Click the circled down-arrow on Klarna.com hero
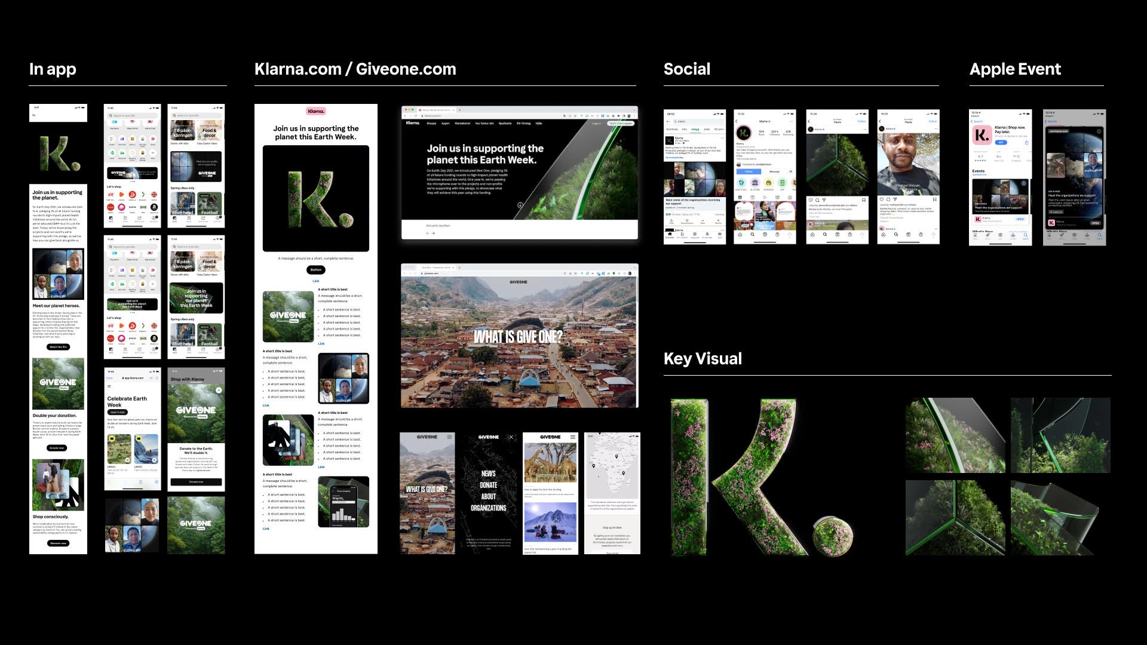Viewport: 1147px width, 645px height. click(x=520, y=205)
